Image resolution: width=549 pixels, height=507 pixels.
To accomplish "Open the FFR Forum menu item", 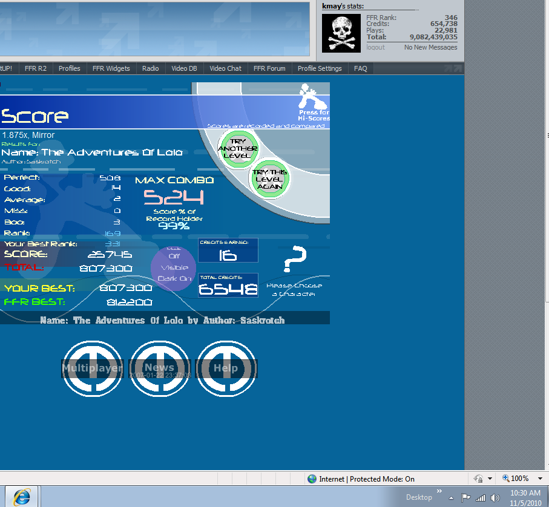I will click(x=269, y=68).
